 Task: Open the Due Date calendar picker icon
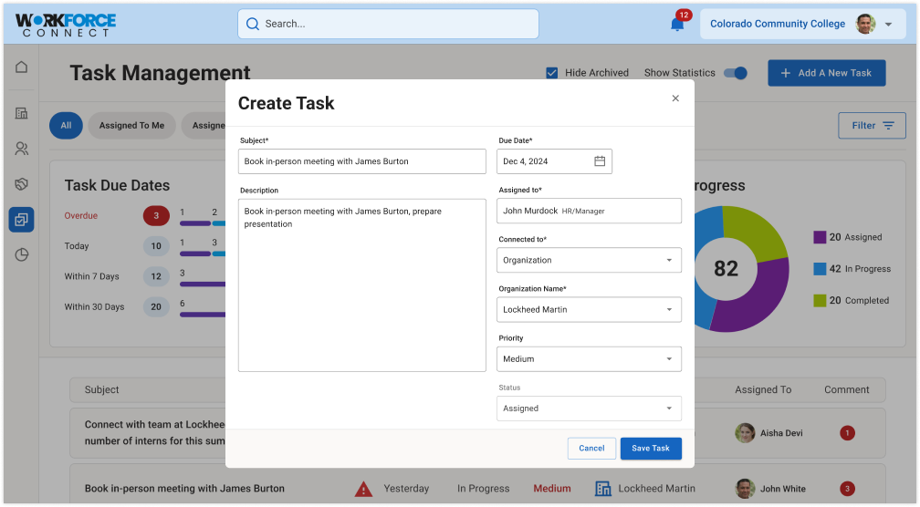[x=600, y=161]
